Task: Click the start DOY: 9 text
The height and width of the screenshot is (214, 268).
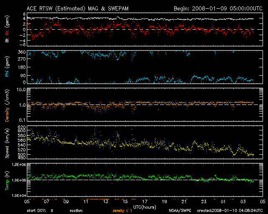Action: [x=41, y=210]
